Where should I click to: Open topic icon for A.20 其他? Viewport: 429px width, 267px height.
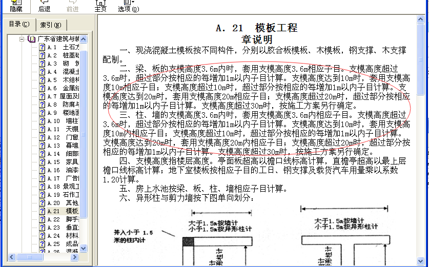tap(42, 203)
